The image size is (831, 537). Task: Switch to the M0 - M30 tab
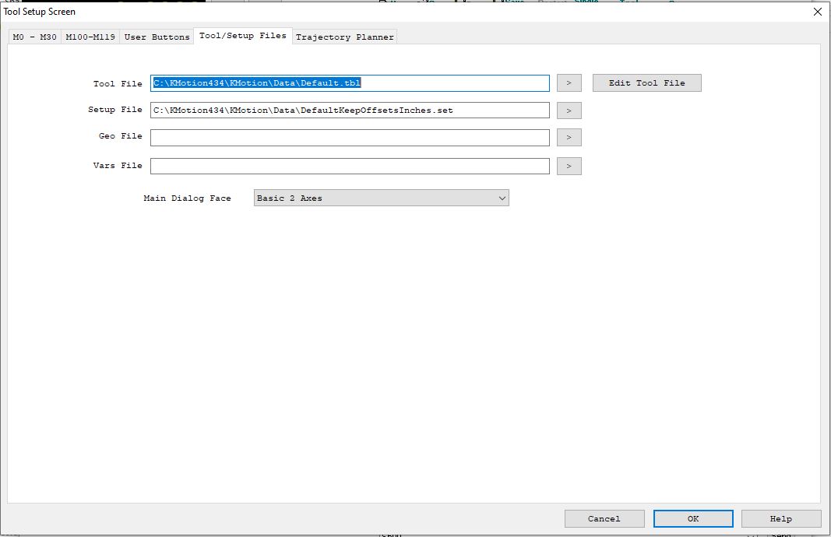pyautogui.click(x=34, y=37)
